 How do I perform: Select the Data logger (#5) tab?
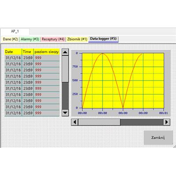click(x=103, y=39)
